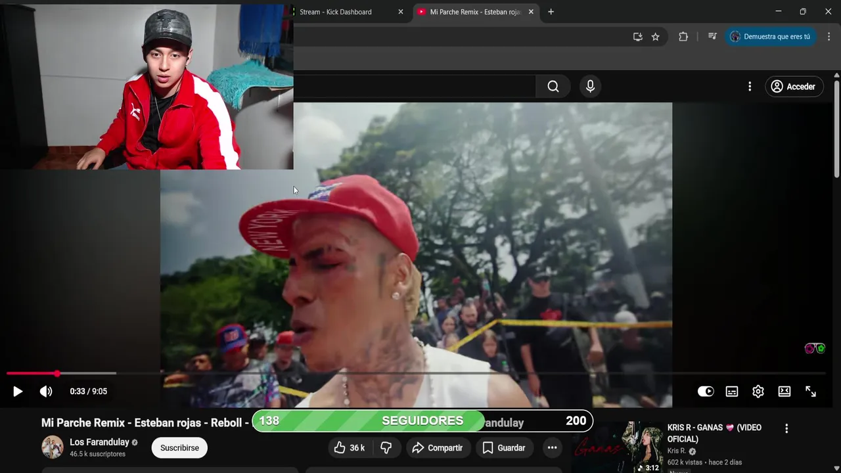Enable subtitles/captions in player
This screenshot has height=473, width=841.
coord(732,392)
